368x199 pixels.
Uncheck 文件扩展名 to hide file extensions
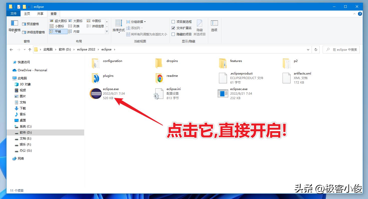[x=173, y=28]
